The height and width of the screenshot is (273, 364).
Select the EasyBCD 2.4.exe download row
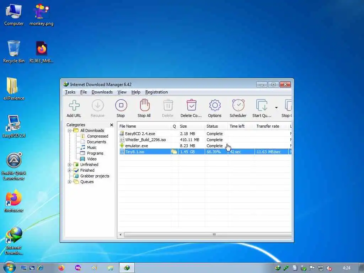tap(204, 134)
